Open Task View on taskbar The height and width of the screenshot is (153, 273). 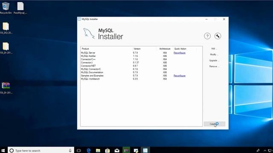[79, 150]
